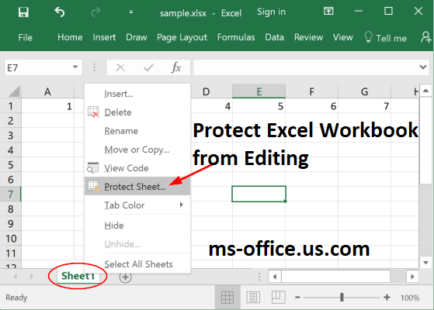Select column E header

[x=259, y=91]
